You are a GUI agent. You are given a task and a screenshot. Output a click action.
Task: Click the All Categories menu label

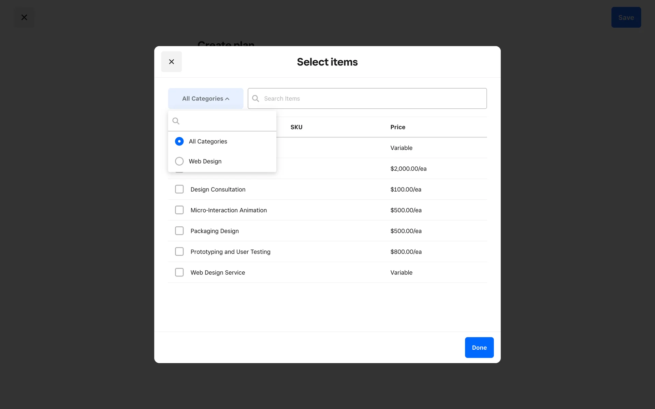coord(208,141)
